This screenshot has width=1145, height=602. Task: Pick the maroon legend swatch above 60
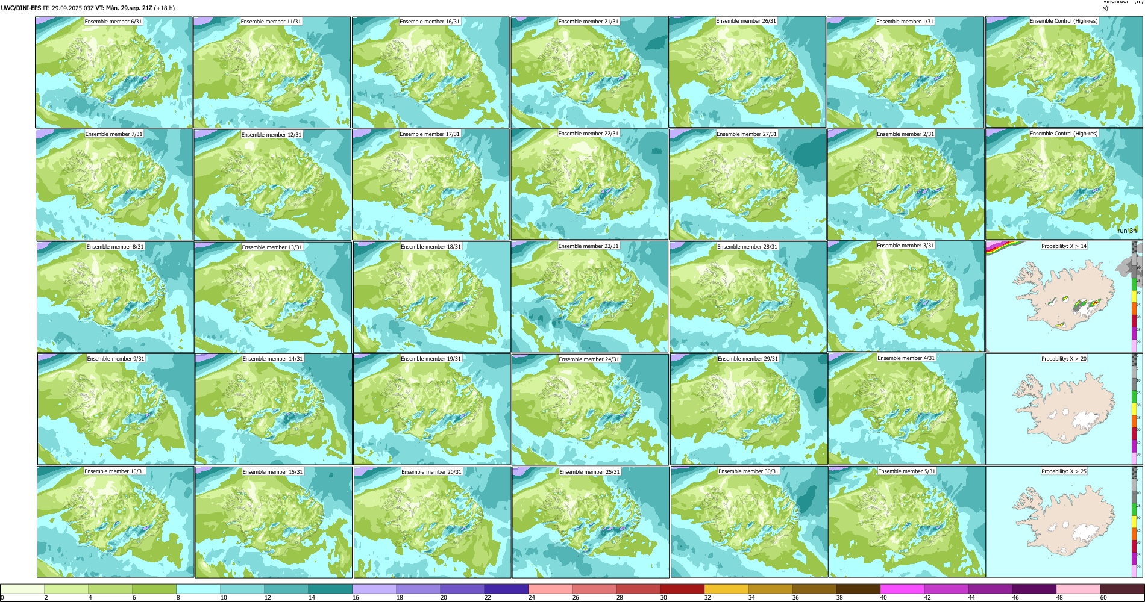(1122, 589)
